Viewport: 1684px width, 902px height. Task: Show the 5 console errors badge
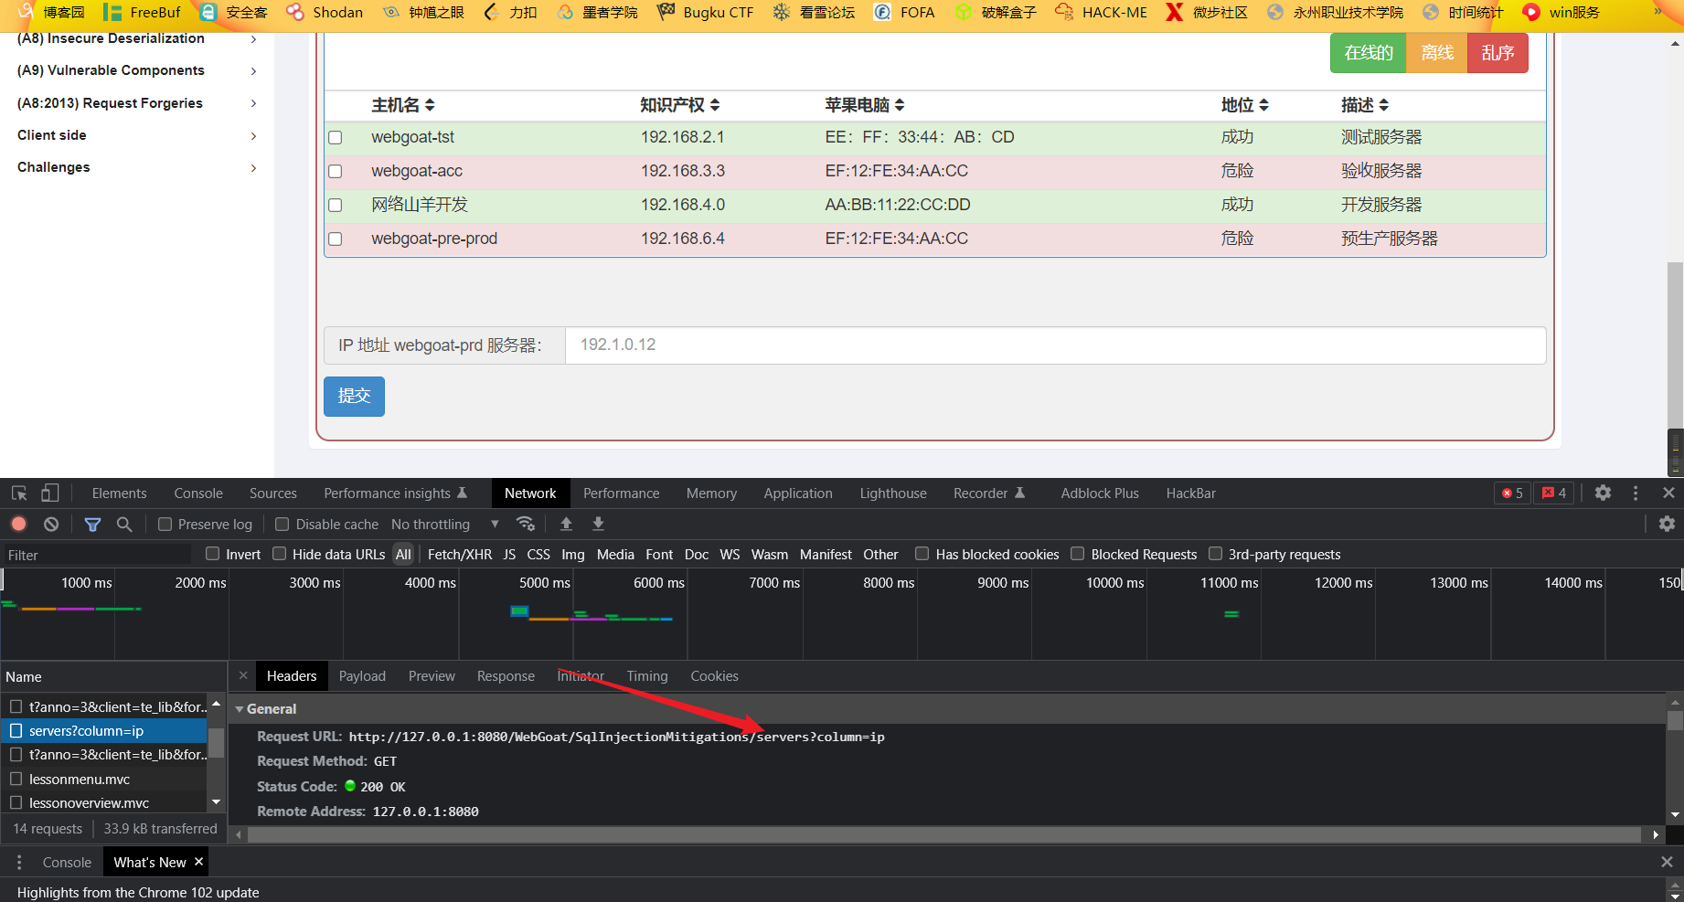1512,493
